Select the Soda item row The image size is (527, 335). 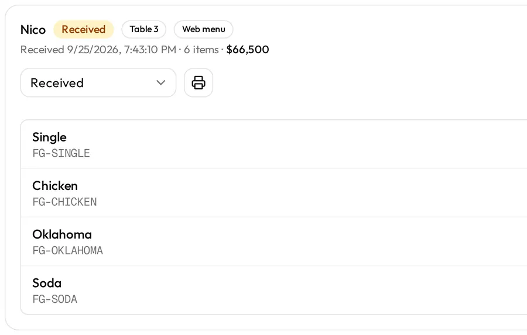point(274,291)
